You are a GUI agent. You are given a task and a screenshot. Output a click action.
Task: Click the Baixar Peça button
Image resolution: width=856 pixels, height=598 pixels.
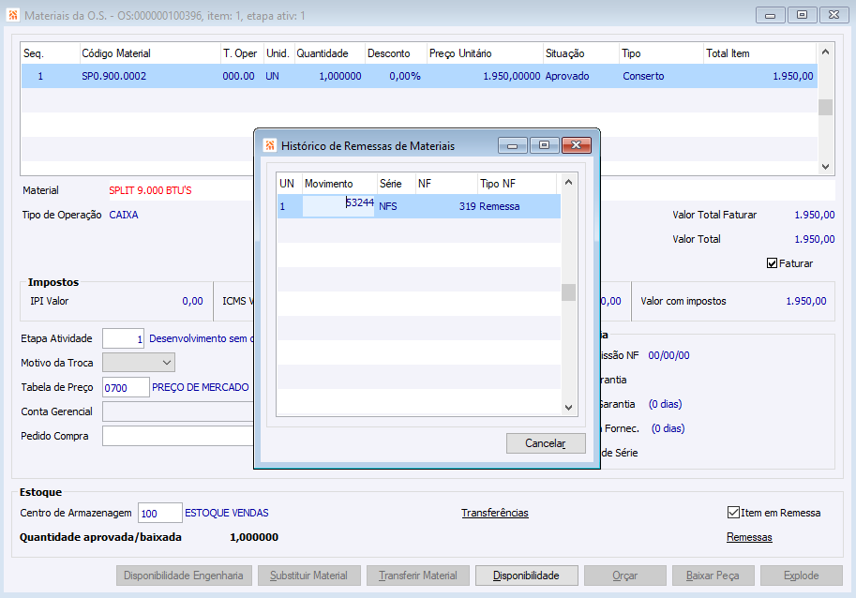tap(713, 576)
